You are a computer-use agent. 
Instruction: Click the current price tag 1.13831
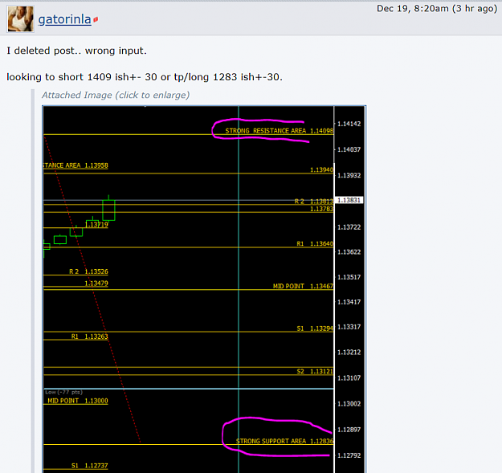[x=349, y=200]
